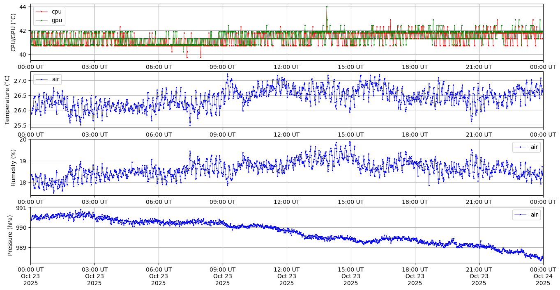
Task: Click the cpu entry in top legend
Action: 56,11
